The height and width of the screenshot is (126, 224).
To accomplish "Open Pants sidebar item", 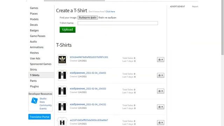I will coord(33,81).
